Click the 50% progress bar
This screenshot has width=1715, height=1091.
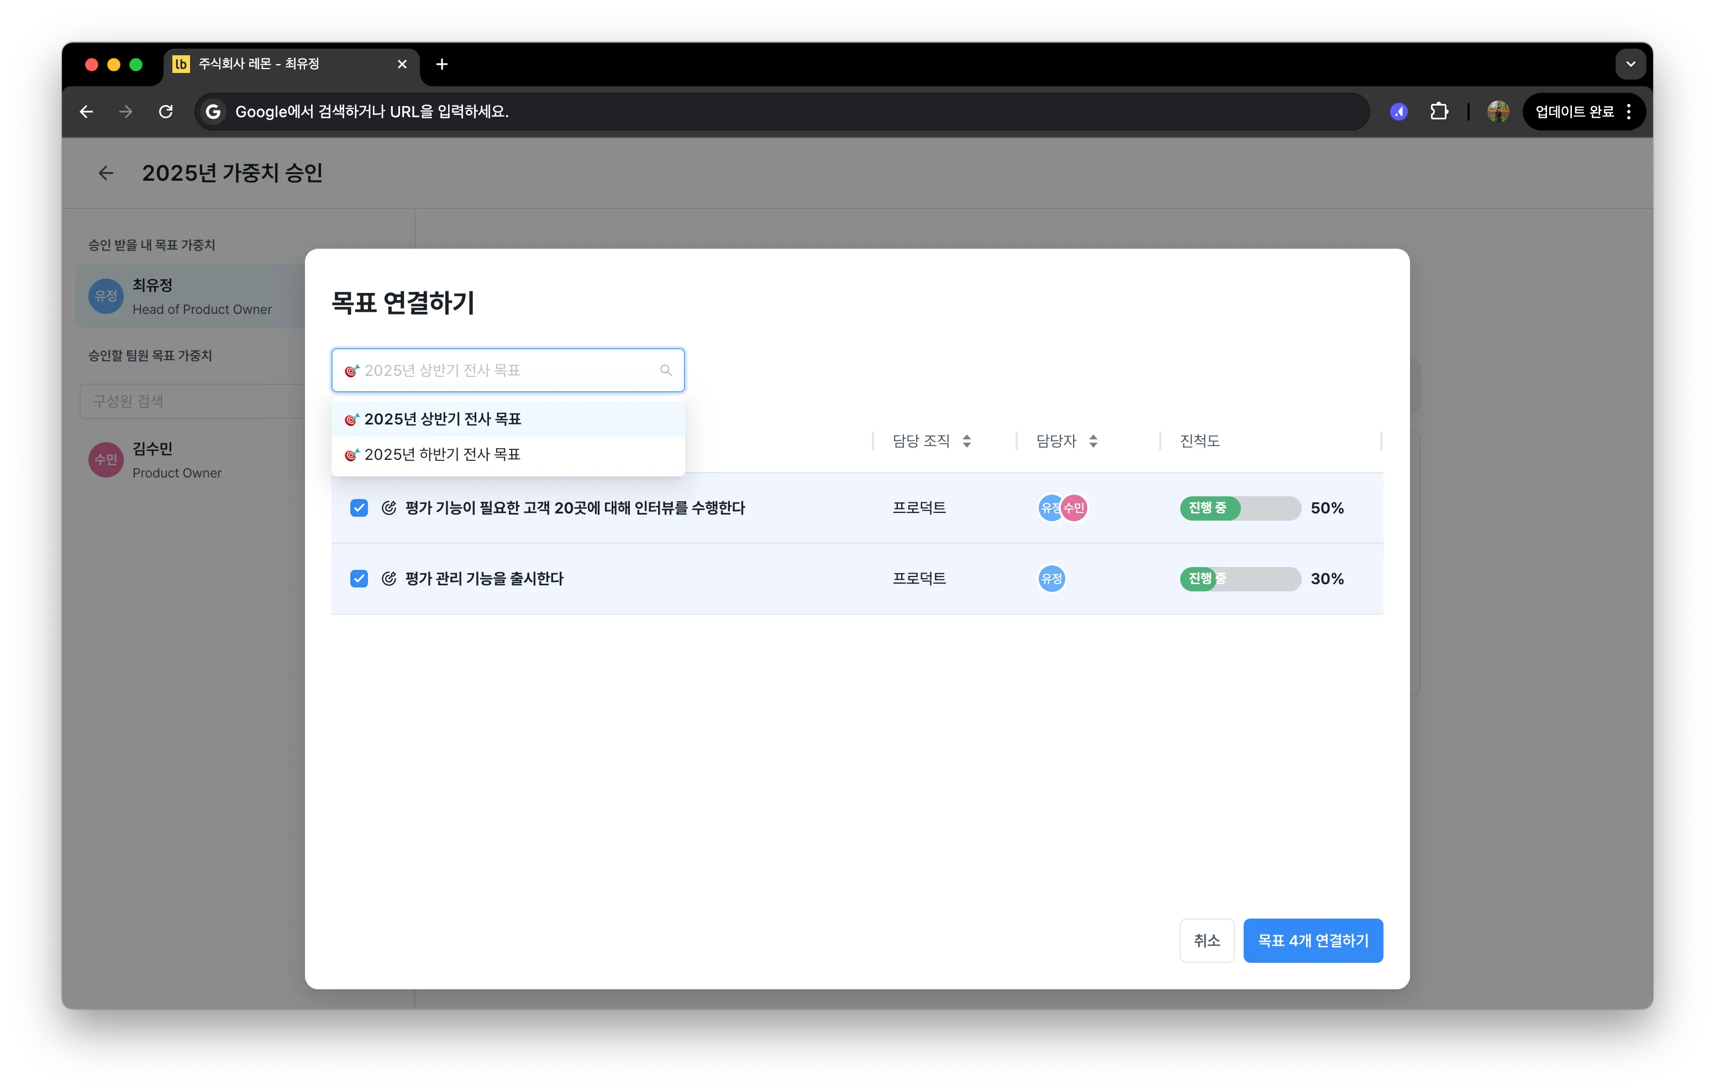(x=1240, y=508)
